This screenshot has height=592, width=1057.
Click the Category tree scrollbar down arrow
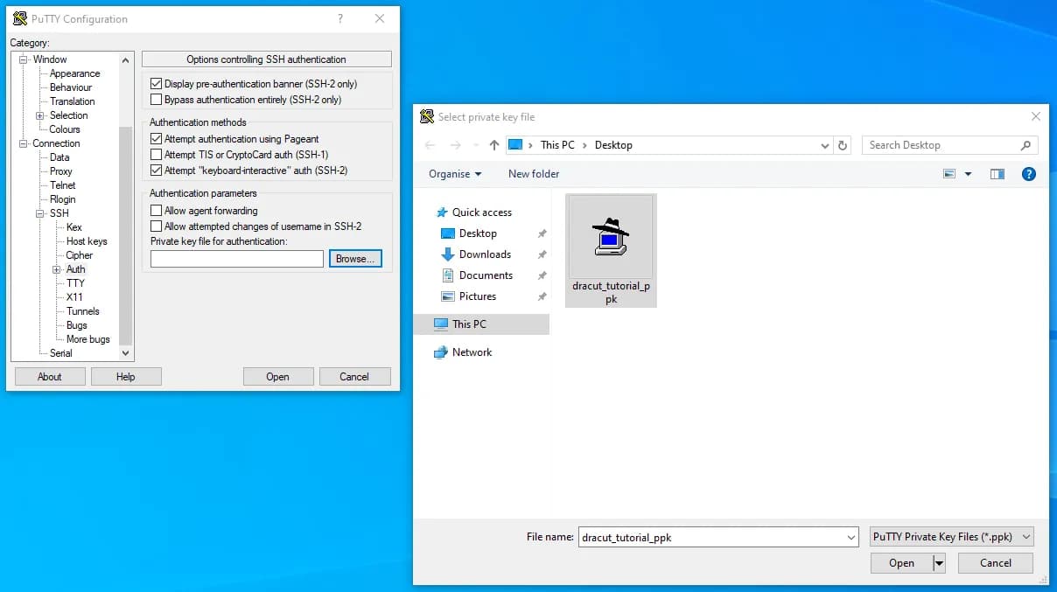point(126,353)
